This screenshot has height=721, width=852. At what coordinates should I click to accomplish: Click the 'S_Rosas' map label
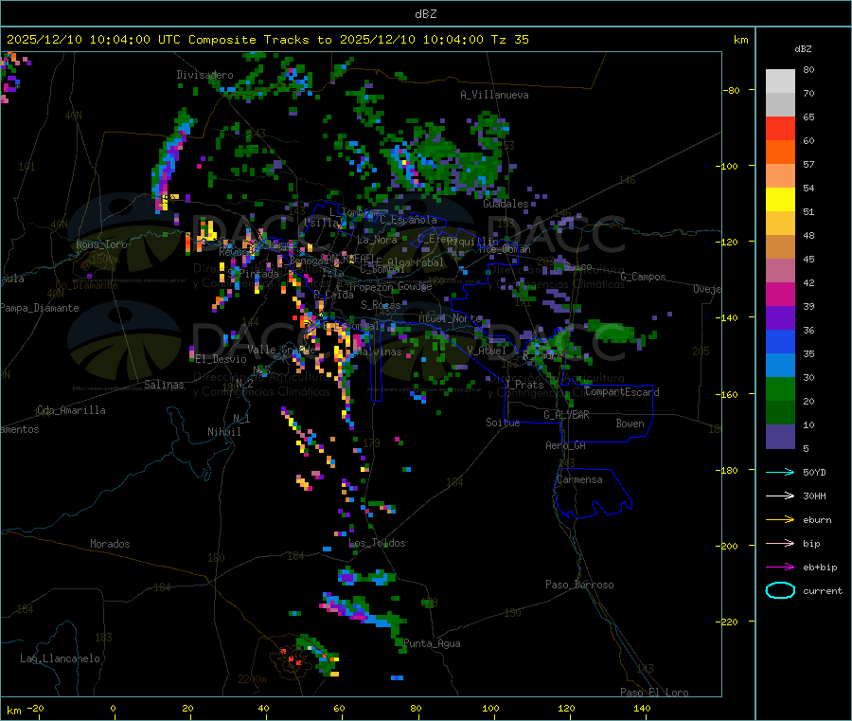click(x=381, y=306)
